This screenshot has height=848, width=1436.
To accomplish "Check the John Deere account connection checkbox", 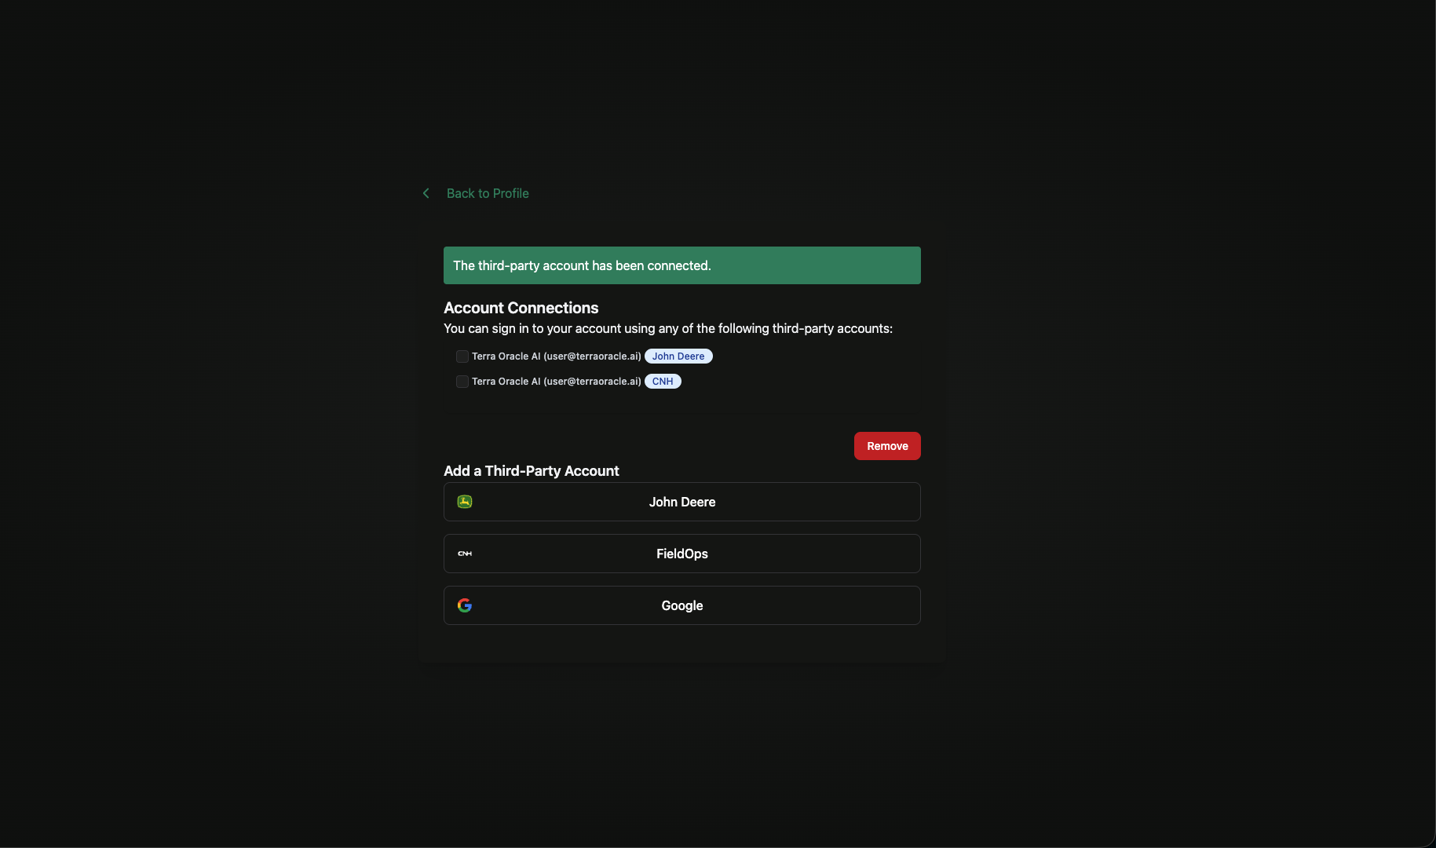I will tap(462, 356).
